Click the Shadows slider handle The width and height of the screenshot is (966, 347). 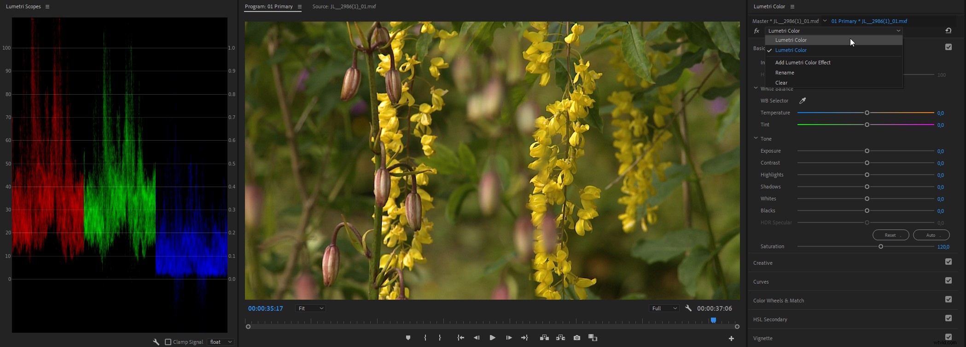tap(867, 187)
